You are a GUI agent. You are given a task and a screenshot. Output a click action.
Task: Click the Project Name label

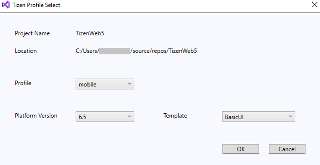(x=32, y=33)
